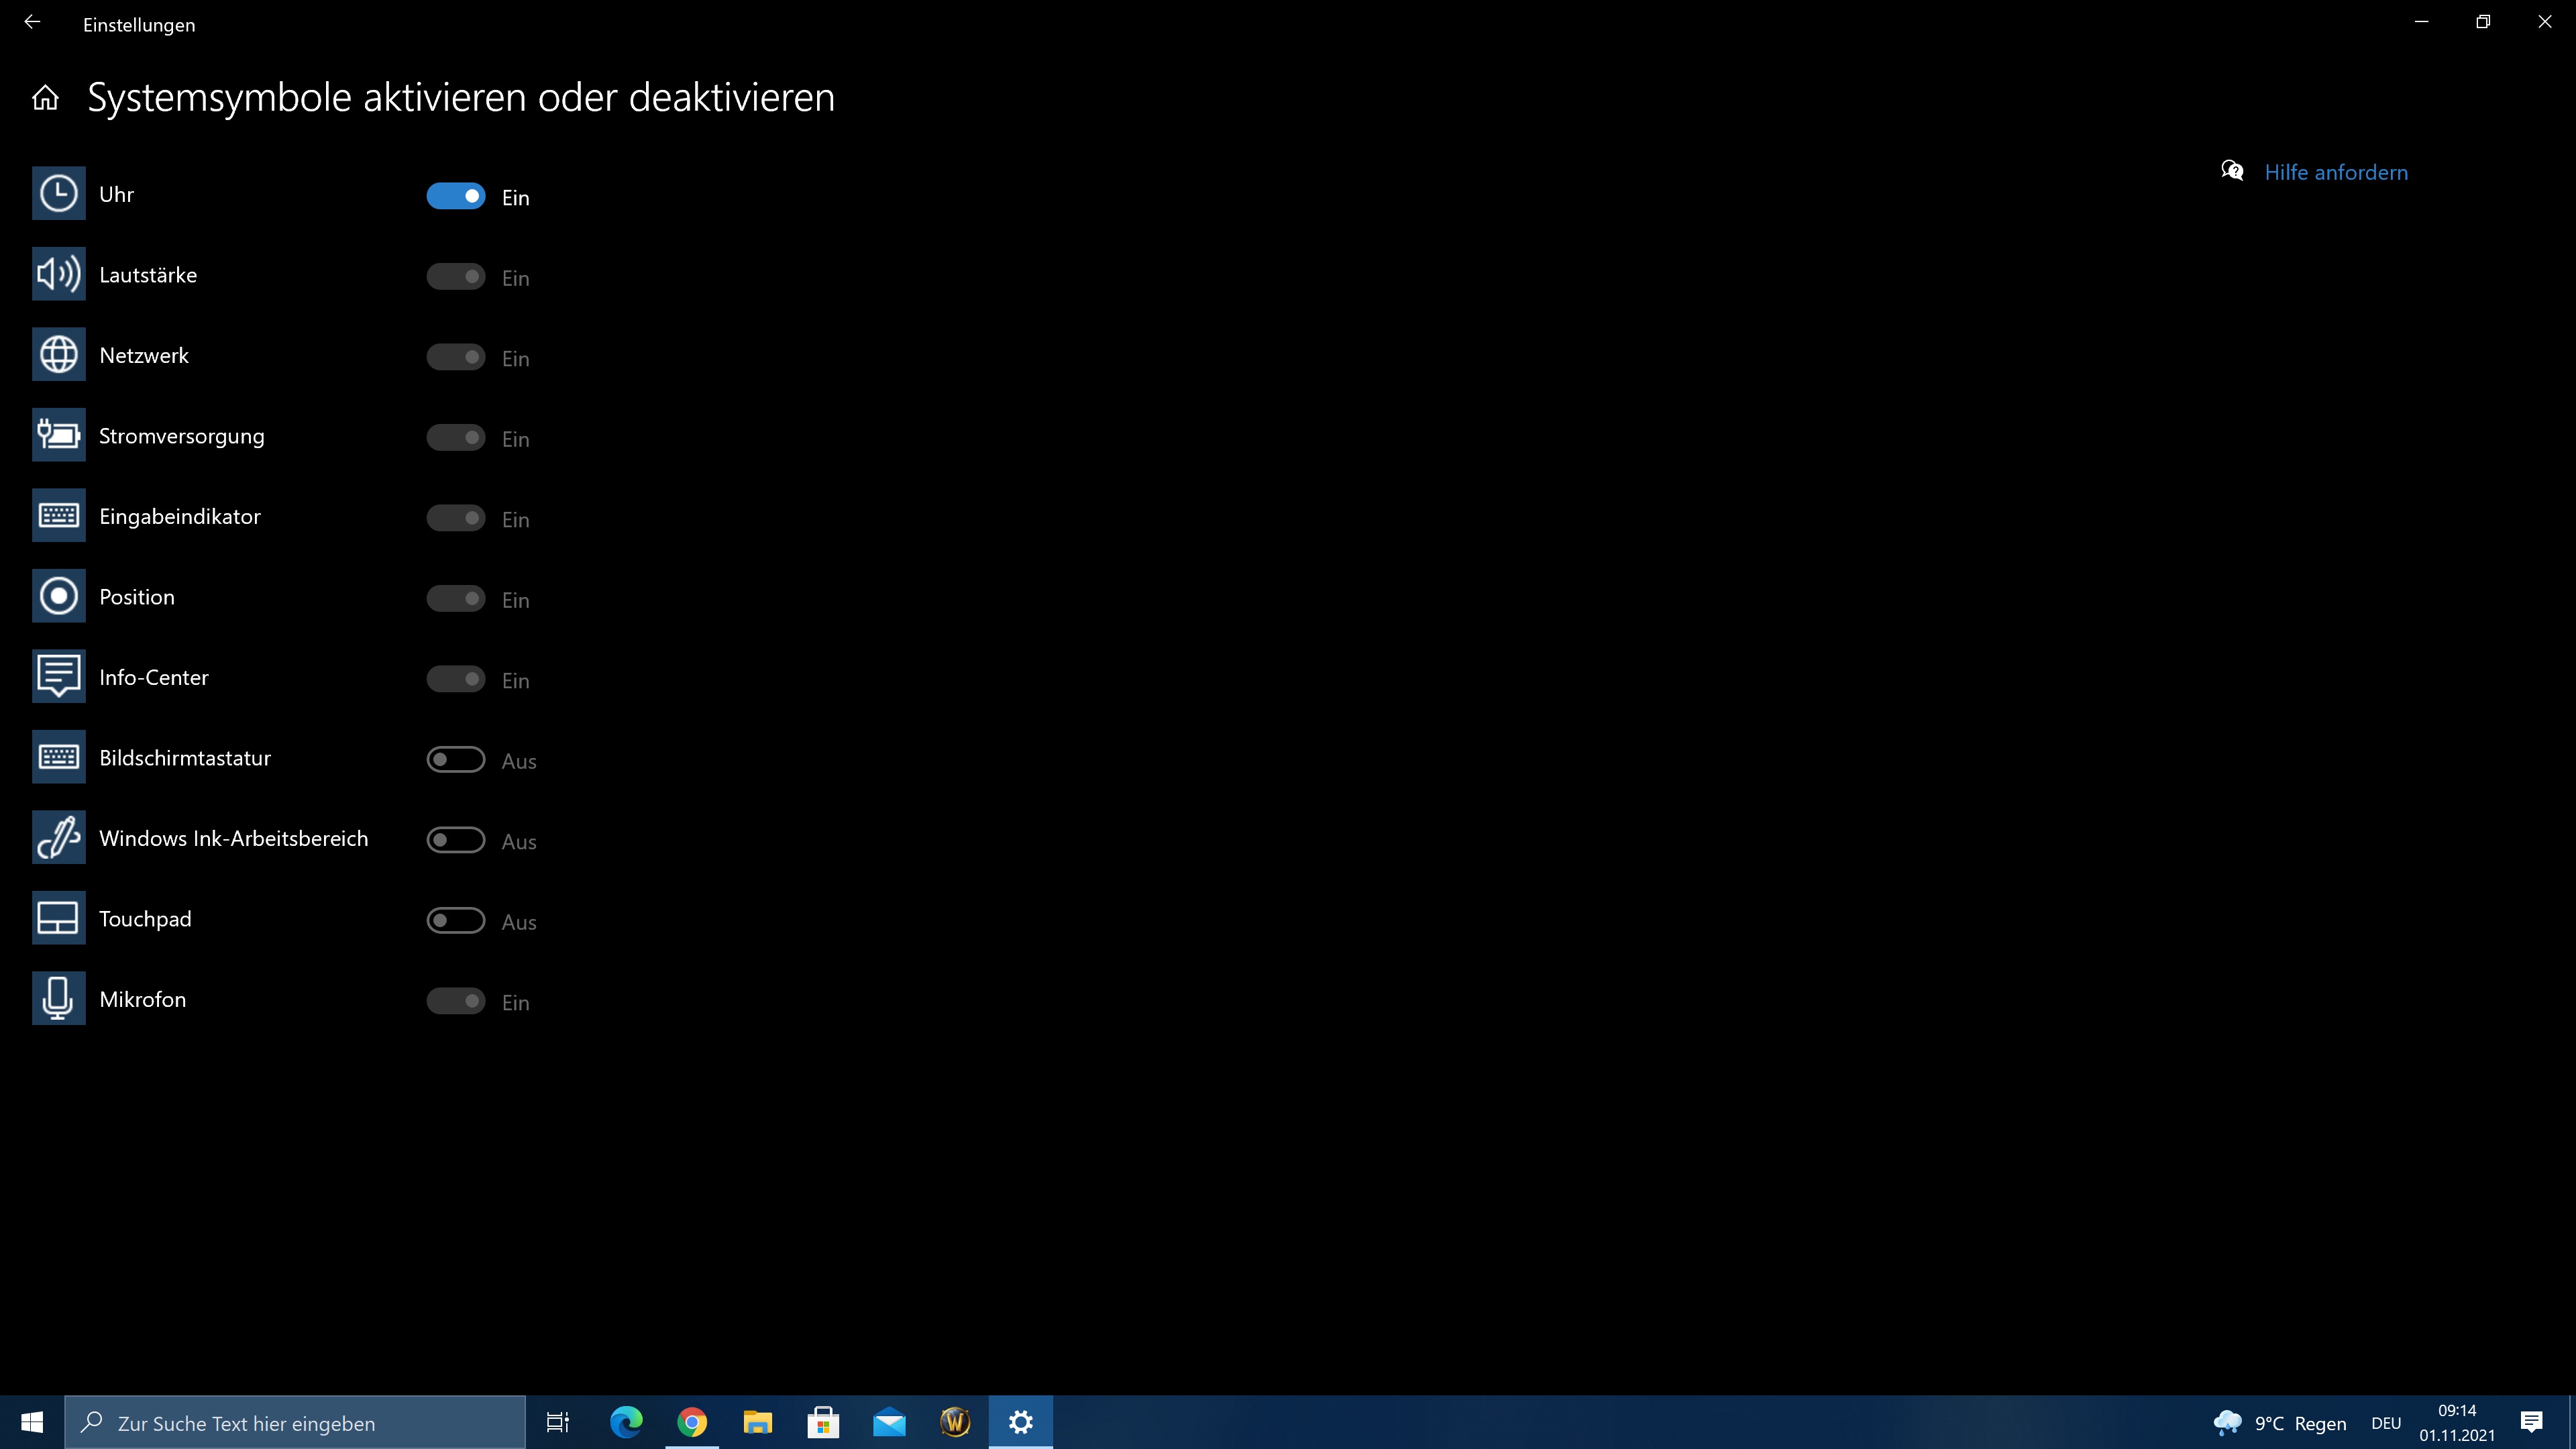Click the Mikrofon icon
This screenshot has height=1449, width=2576.
point(58,999)
